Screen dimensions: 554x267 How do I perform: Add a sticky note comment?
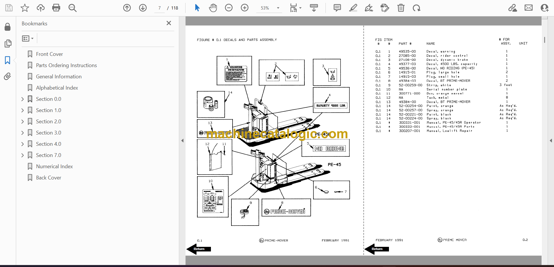[x=337, y=8]
